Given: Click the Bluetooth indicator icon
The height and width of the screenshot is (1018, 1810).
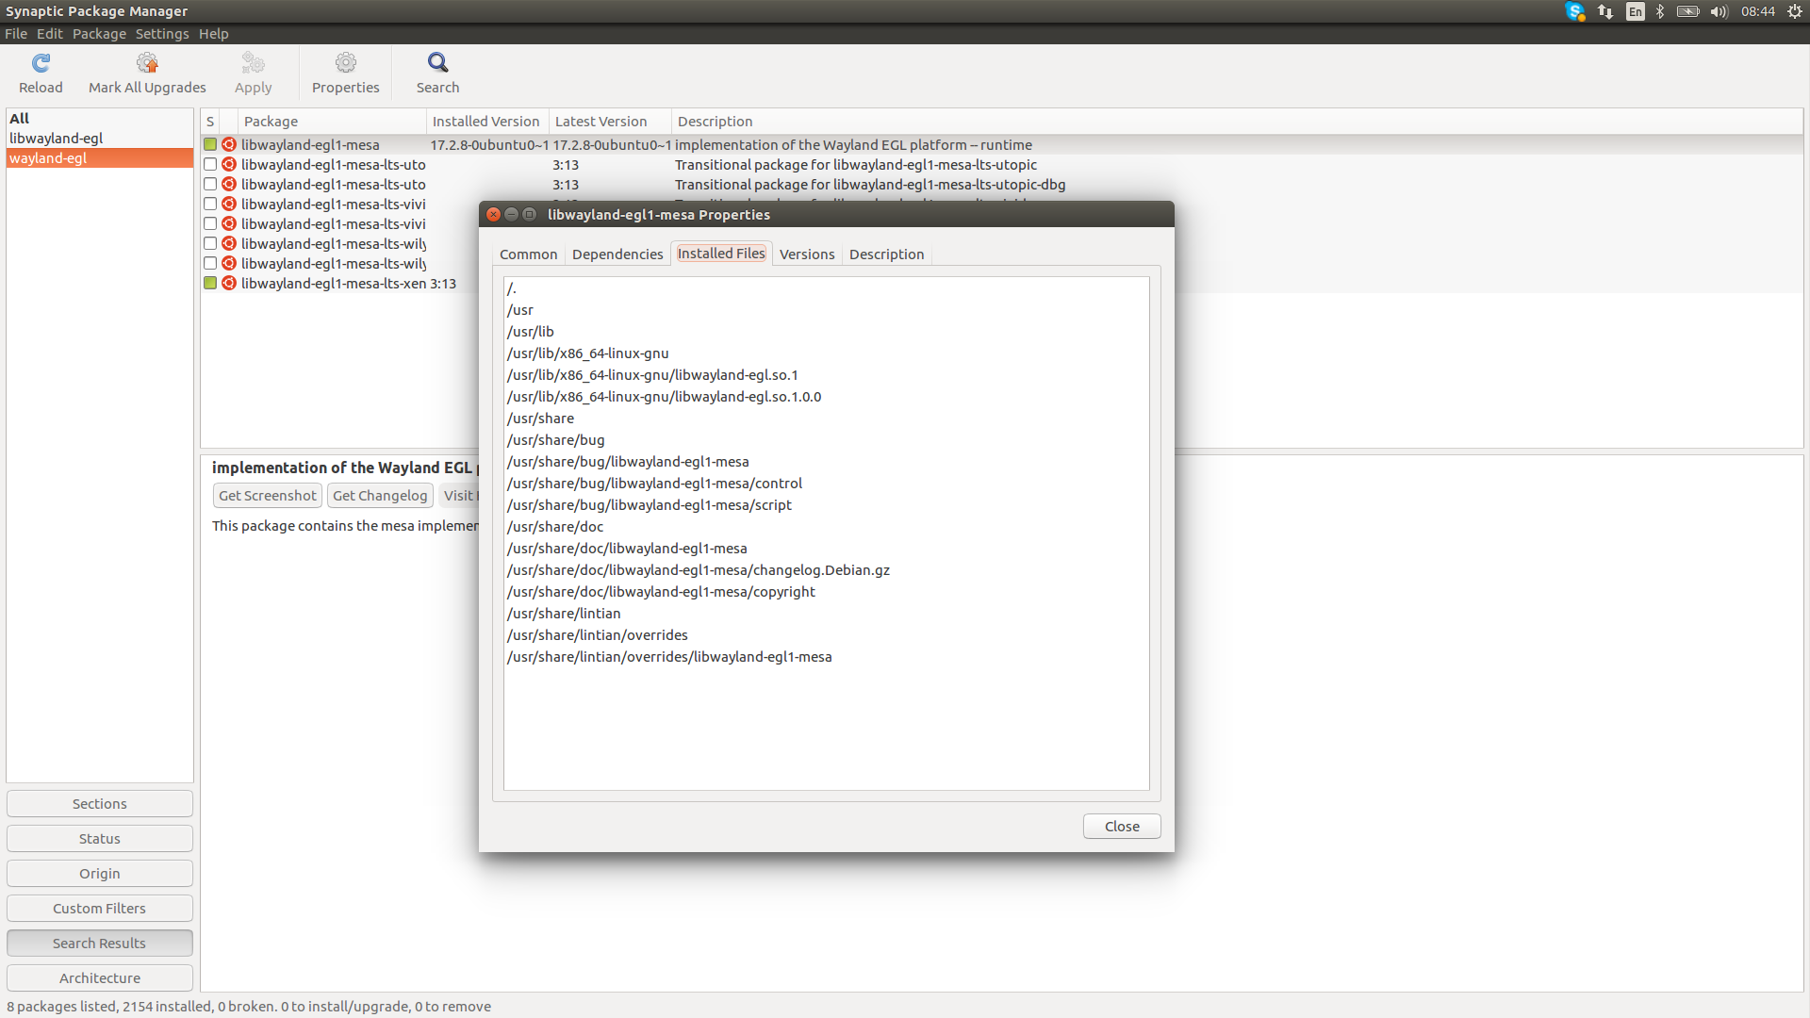Looking at the screenshot, I should pos(1660,11).
